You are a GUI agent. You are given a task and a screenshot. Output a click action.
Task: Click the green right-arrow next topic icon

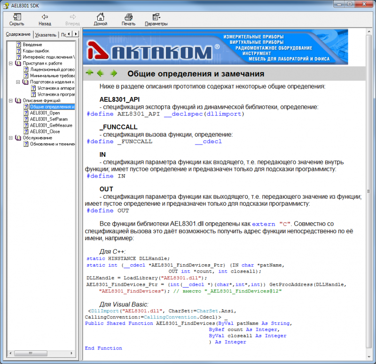click(114, 73)
